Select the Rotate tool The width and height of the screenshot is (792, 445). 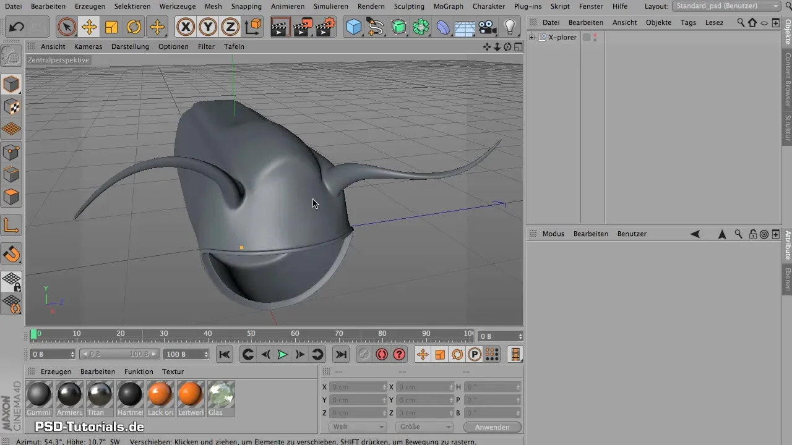click(x=134, y=27)
